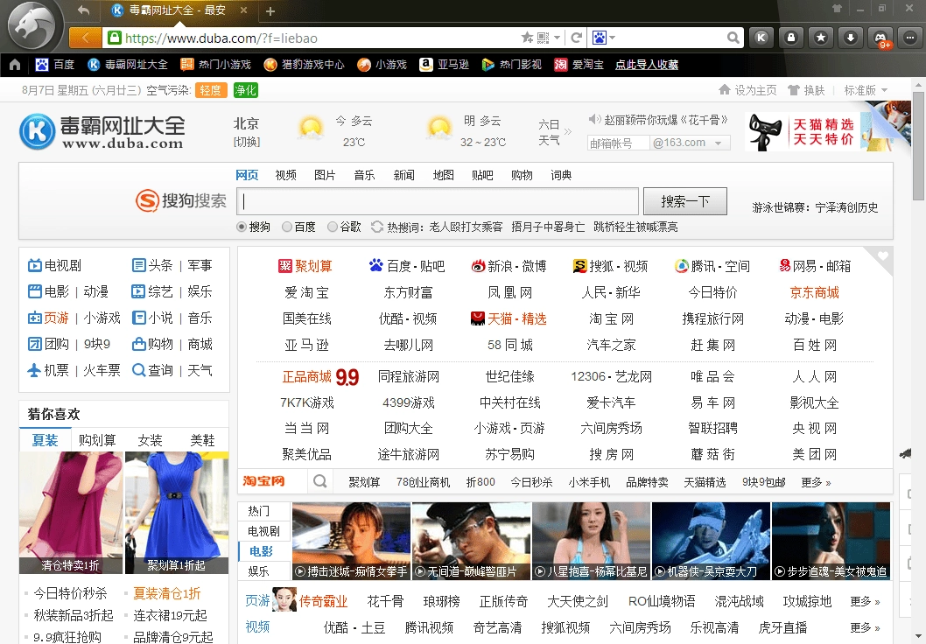Click the K duba toolbar button

point(761,38)
